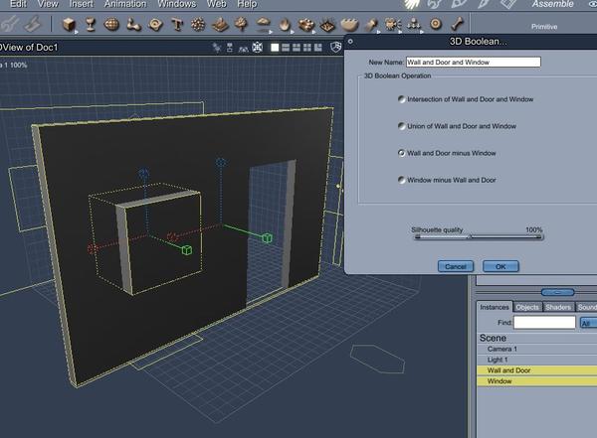
Task: Switch to the Assemble room
Action: coord(553,4)
